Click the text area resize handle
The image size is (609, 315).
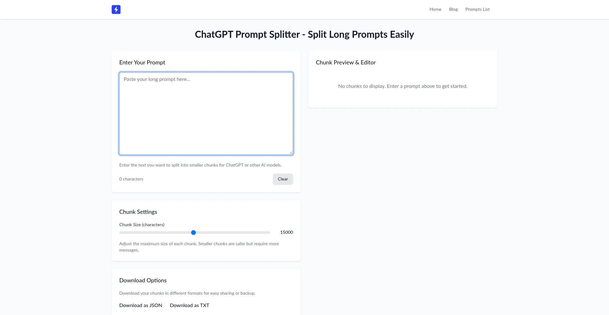point(291,153)
